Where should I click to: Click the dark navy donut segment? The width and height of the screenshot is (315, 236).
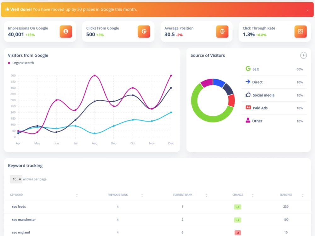click(228, 89)
